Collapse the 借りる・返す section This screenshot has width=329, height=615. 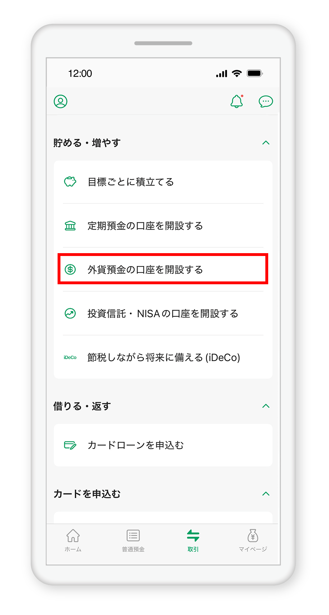[266, 406]
